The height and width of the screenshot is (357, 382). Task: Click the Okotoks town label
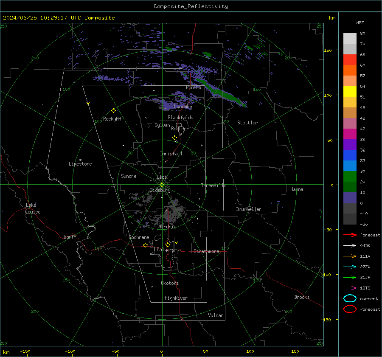click(170, 283)
